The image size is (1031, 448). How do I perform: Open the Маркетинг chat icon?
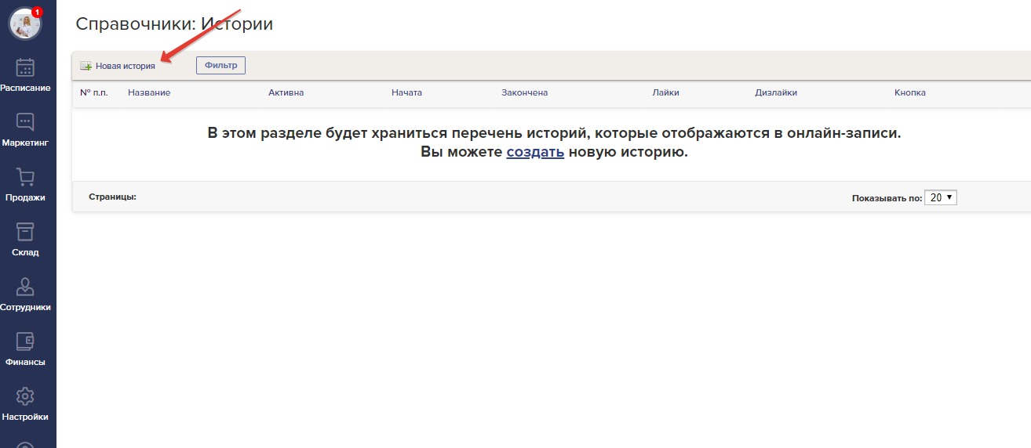25,122
